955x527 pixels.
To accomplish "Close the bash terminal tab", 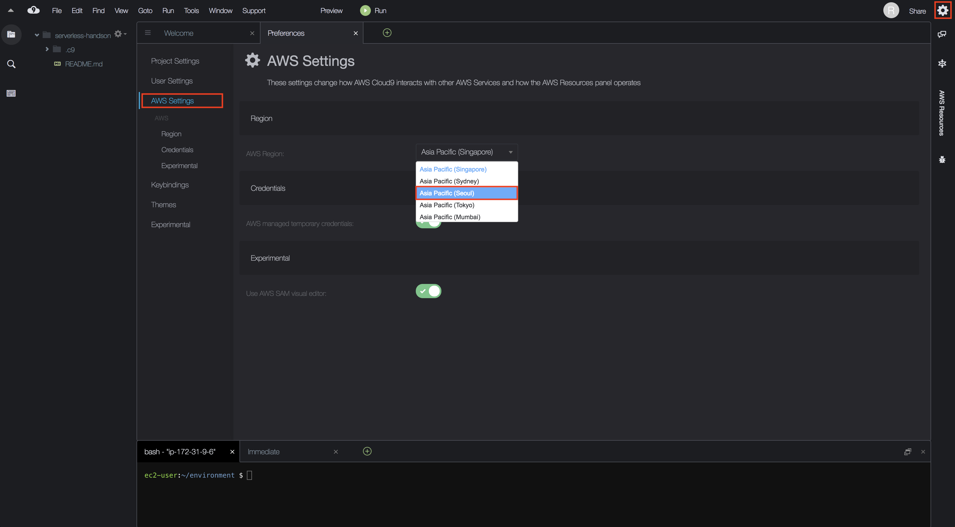I will point(232,452).
